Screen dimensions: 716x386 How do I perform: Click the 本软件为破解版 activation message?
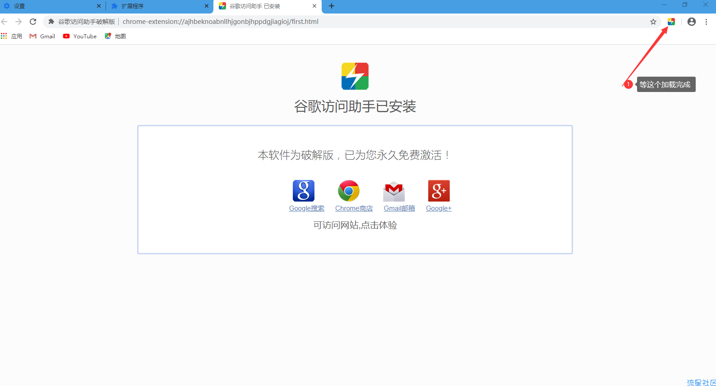click(355, 155)
